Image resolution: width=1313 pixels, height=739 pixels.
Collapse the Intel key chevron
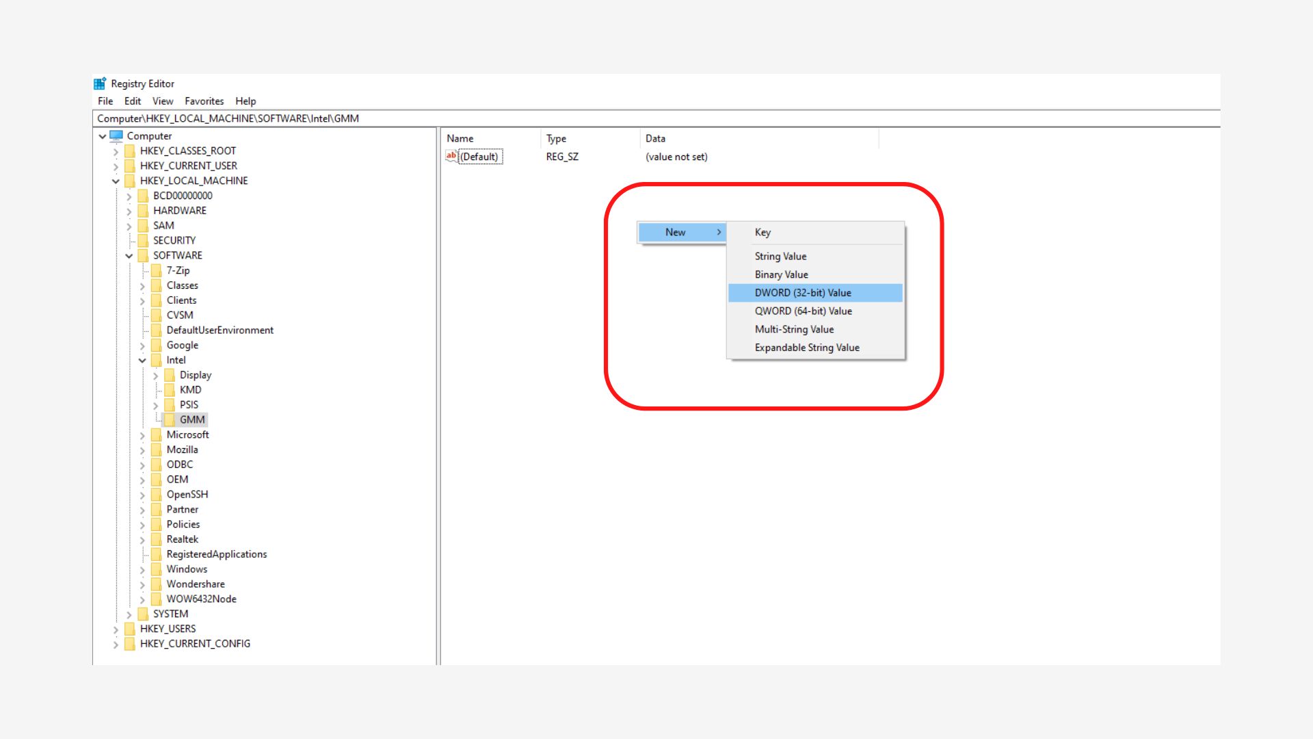[x=142, y=361]
